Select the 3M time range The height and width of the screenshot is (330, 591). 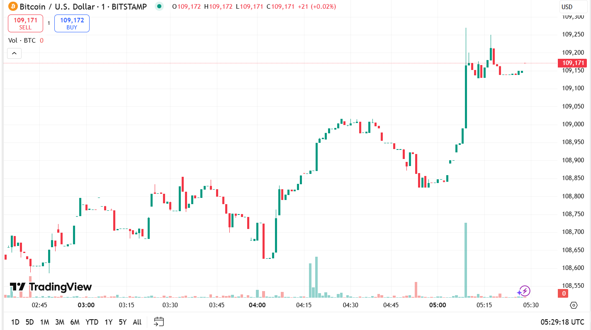click(59, 322)
